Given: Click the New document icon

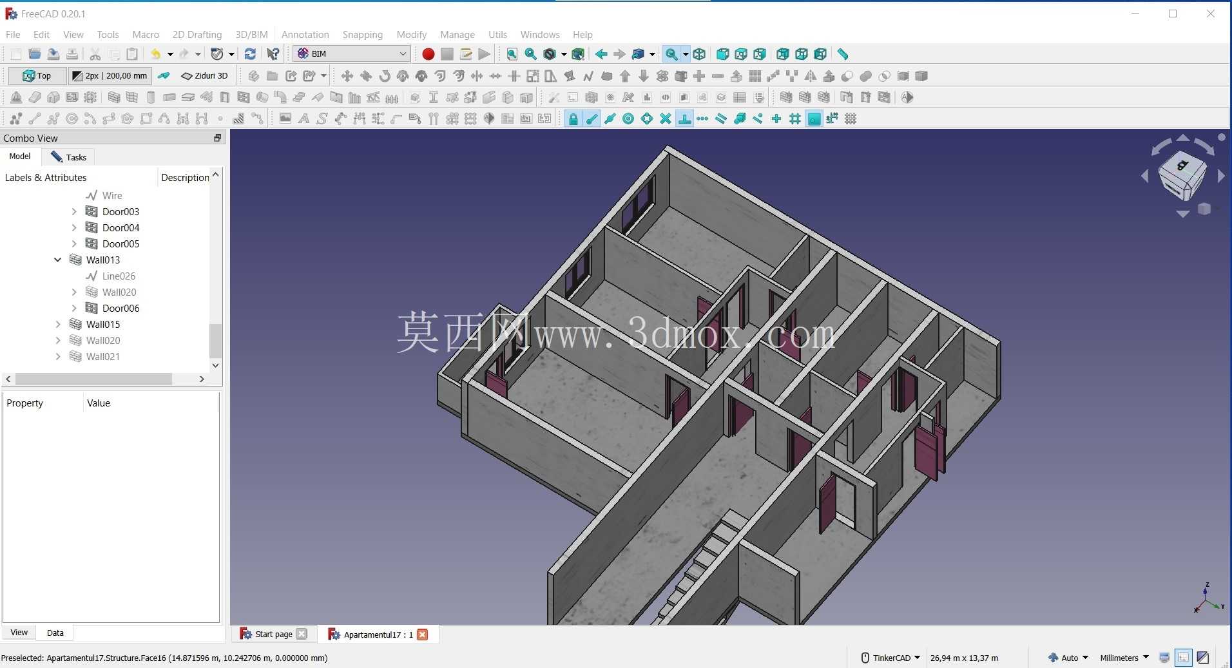Looking at the screenshot, I should [x=15, y=54].
